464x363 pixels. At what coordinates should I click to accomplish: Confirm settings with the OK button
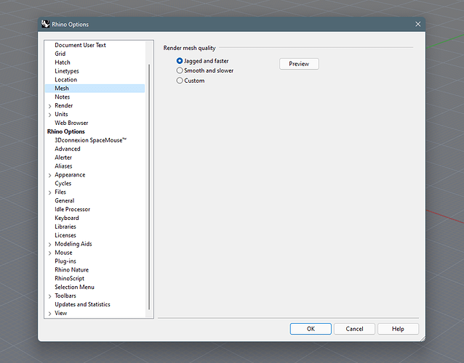[x=311, y=329]
